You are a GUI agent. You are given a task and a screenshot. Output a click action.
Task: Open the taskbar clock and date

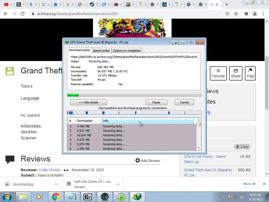[x=256, y=197]
